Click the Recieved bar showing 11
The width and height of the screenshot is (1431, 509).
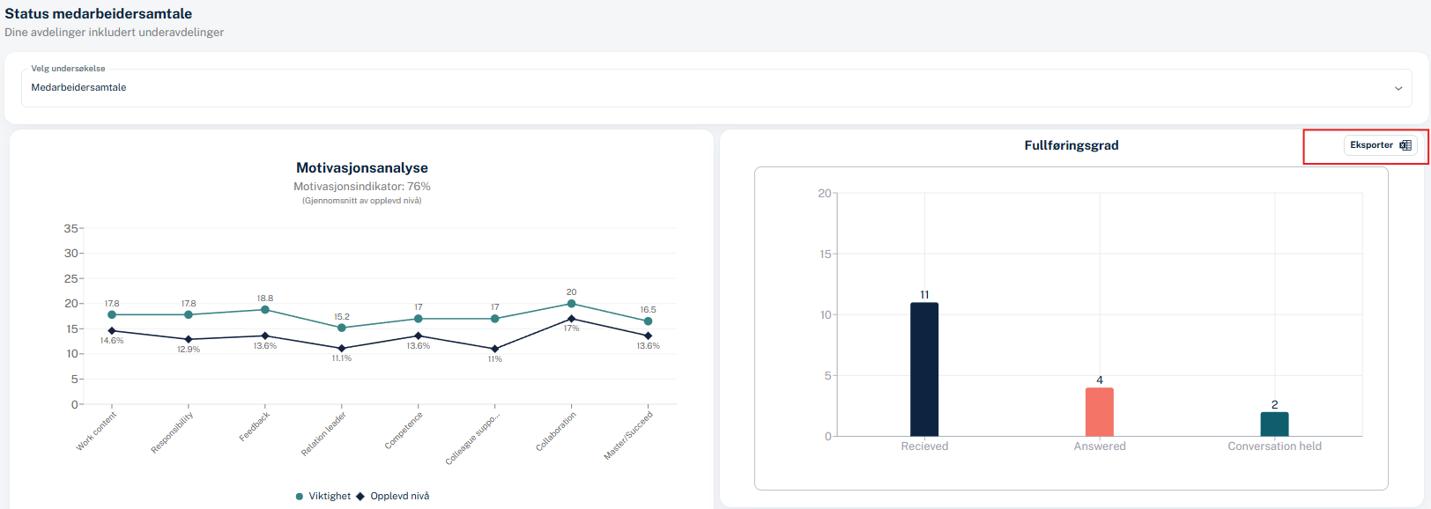(x=924, y=369)
